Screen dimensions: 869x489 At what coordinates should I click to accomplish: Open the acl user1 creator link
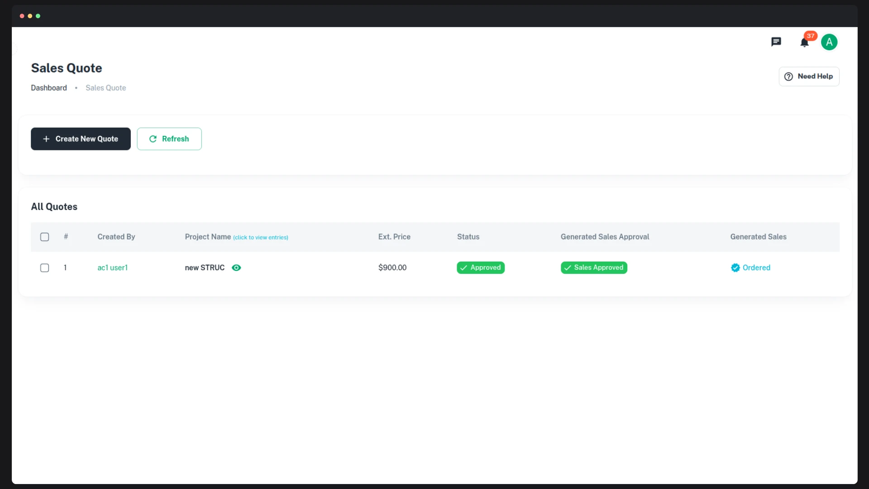[x=113, y=268]
